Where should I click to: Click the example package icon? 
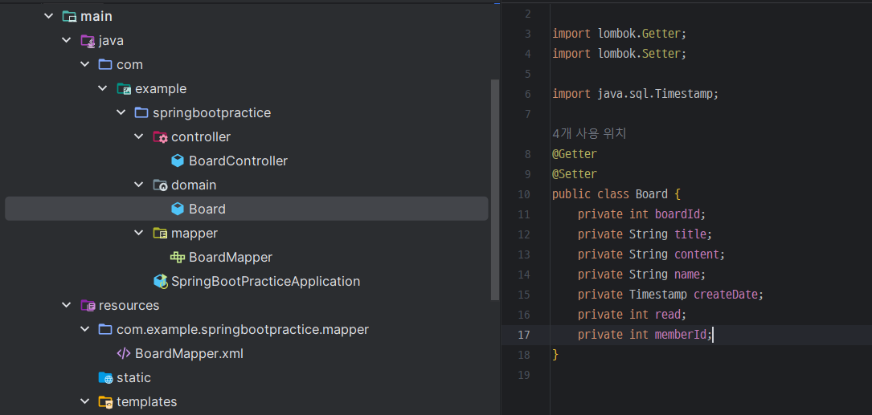(124, 89)
